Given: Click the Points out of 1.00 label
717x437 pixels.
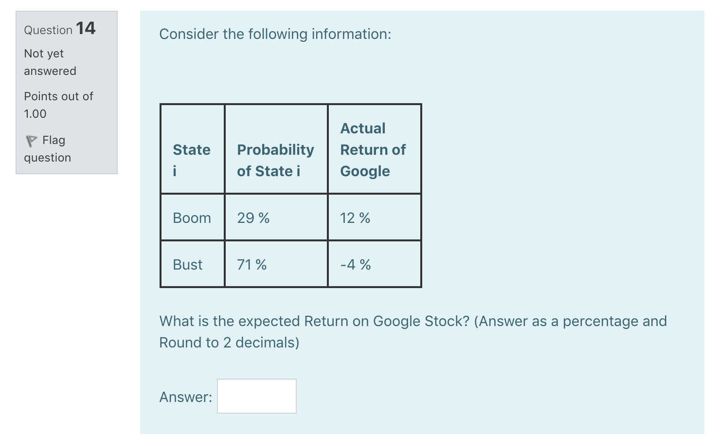Looking at the screenshot, I should click(58, 105).
